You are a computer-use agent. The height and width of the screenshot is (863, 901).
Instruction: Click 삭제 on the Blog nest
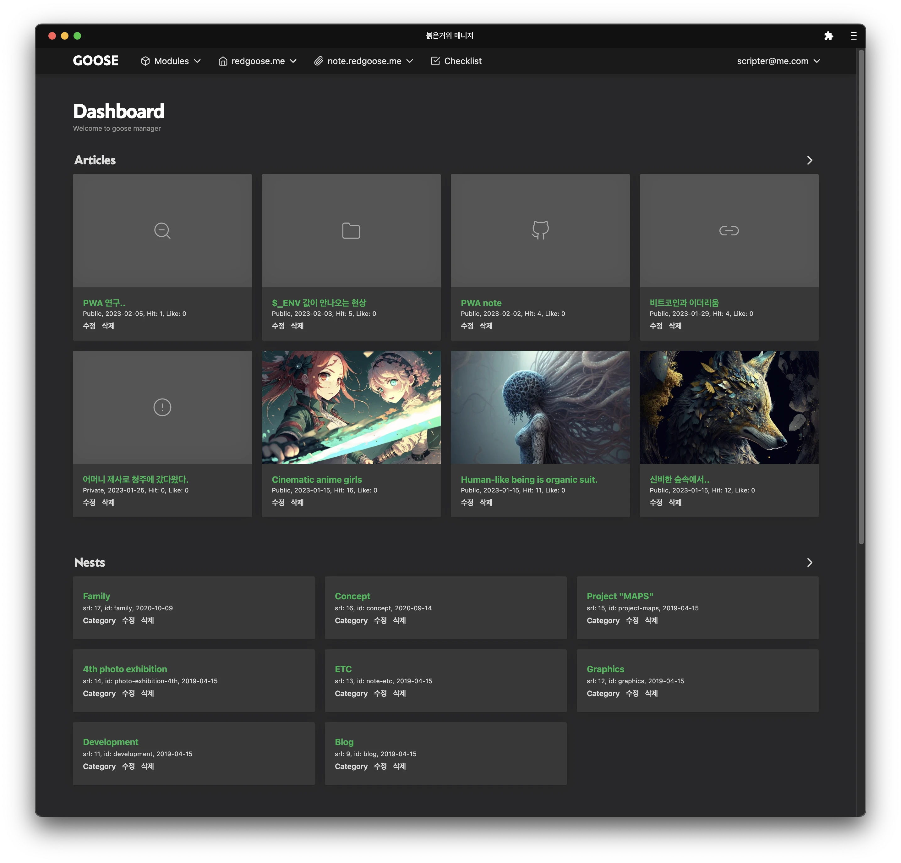(400, 767)
